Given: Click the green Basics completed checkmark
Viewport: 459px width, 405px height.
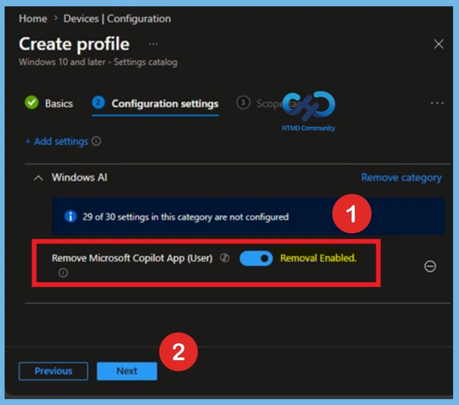Looking at the screenshot, I should (x=31, y=103).
